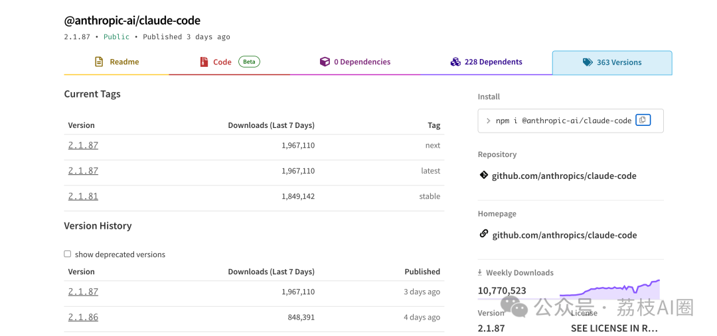The image size is (717, 336).
Task: Click the stable tag label
Action: click(x=430, y=196)
